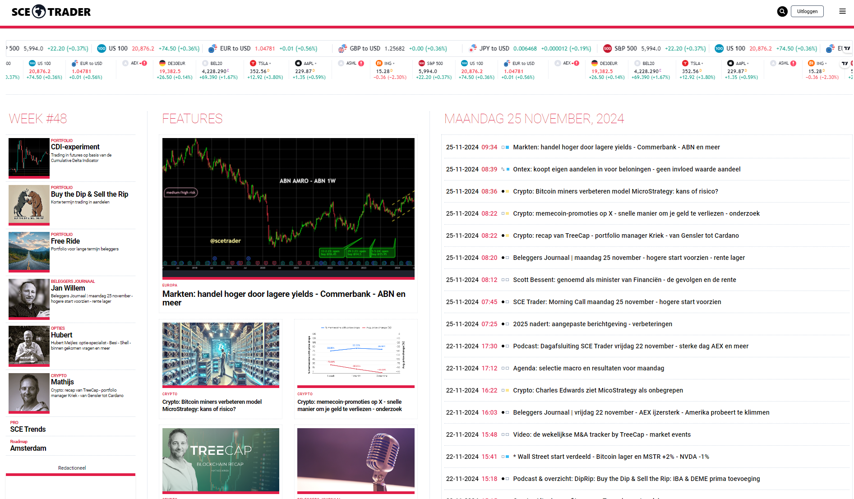Open the hamburger menu
Viewport: 854px width, 499px height.
pyautogui.click(x=842, y=11)
